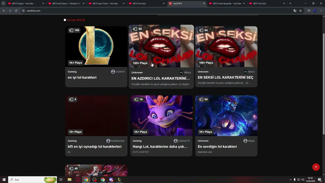This screenshot has height=183, width=325.
Task: Open the translate page icon in address bar
Action: 295,11
